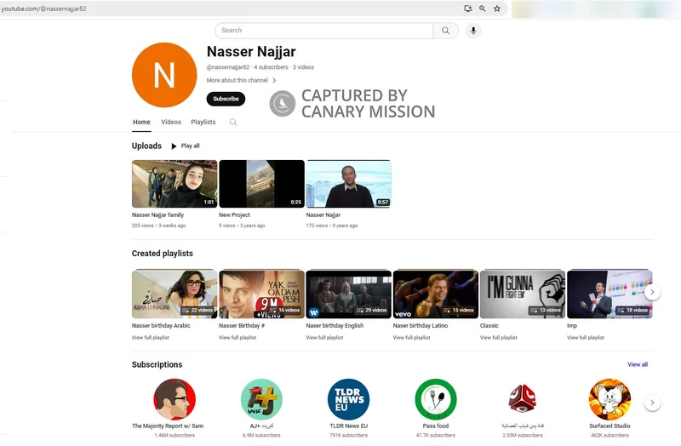This screenshot has width=681, height=446.
Task: Open Naser birthday Latino playlist thumbnail
Action: [436, 294]
